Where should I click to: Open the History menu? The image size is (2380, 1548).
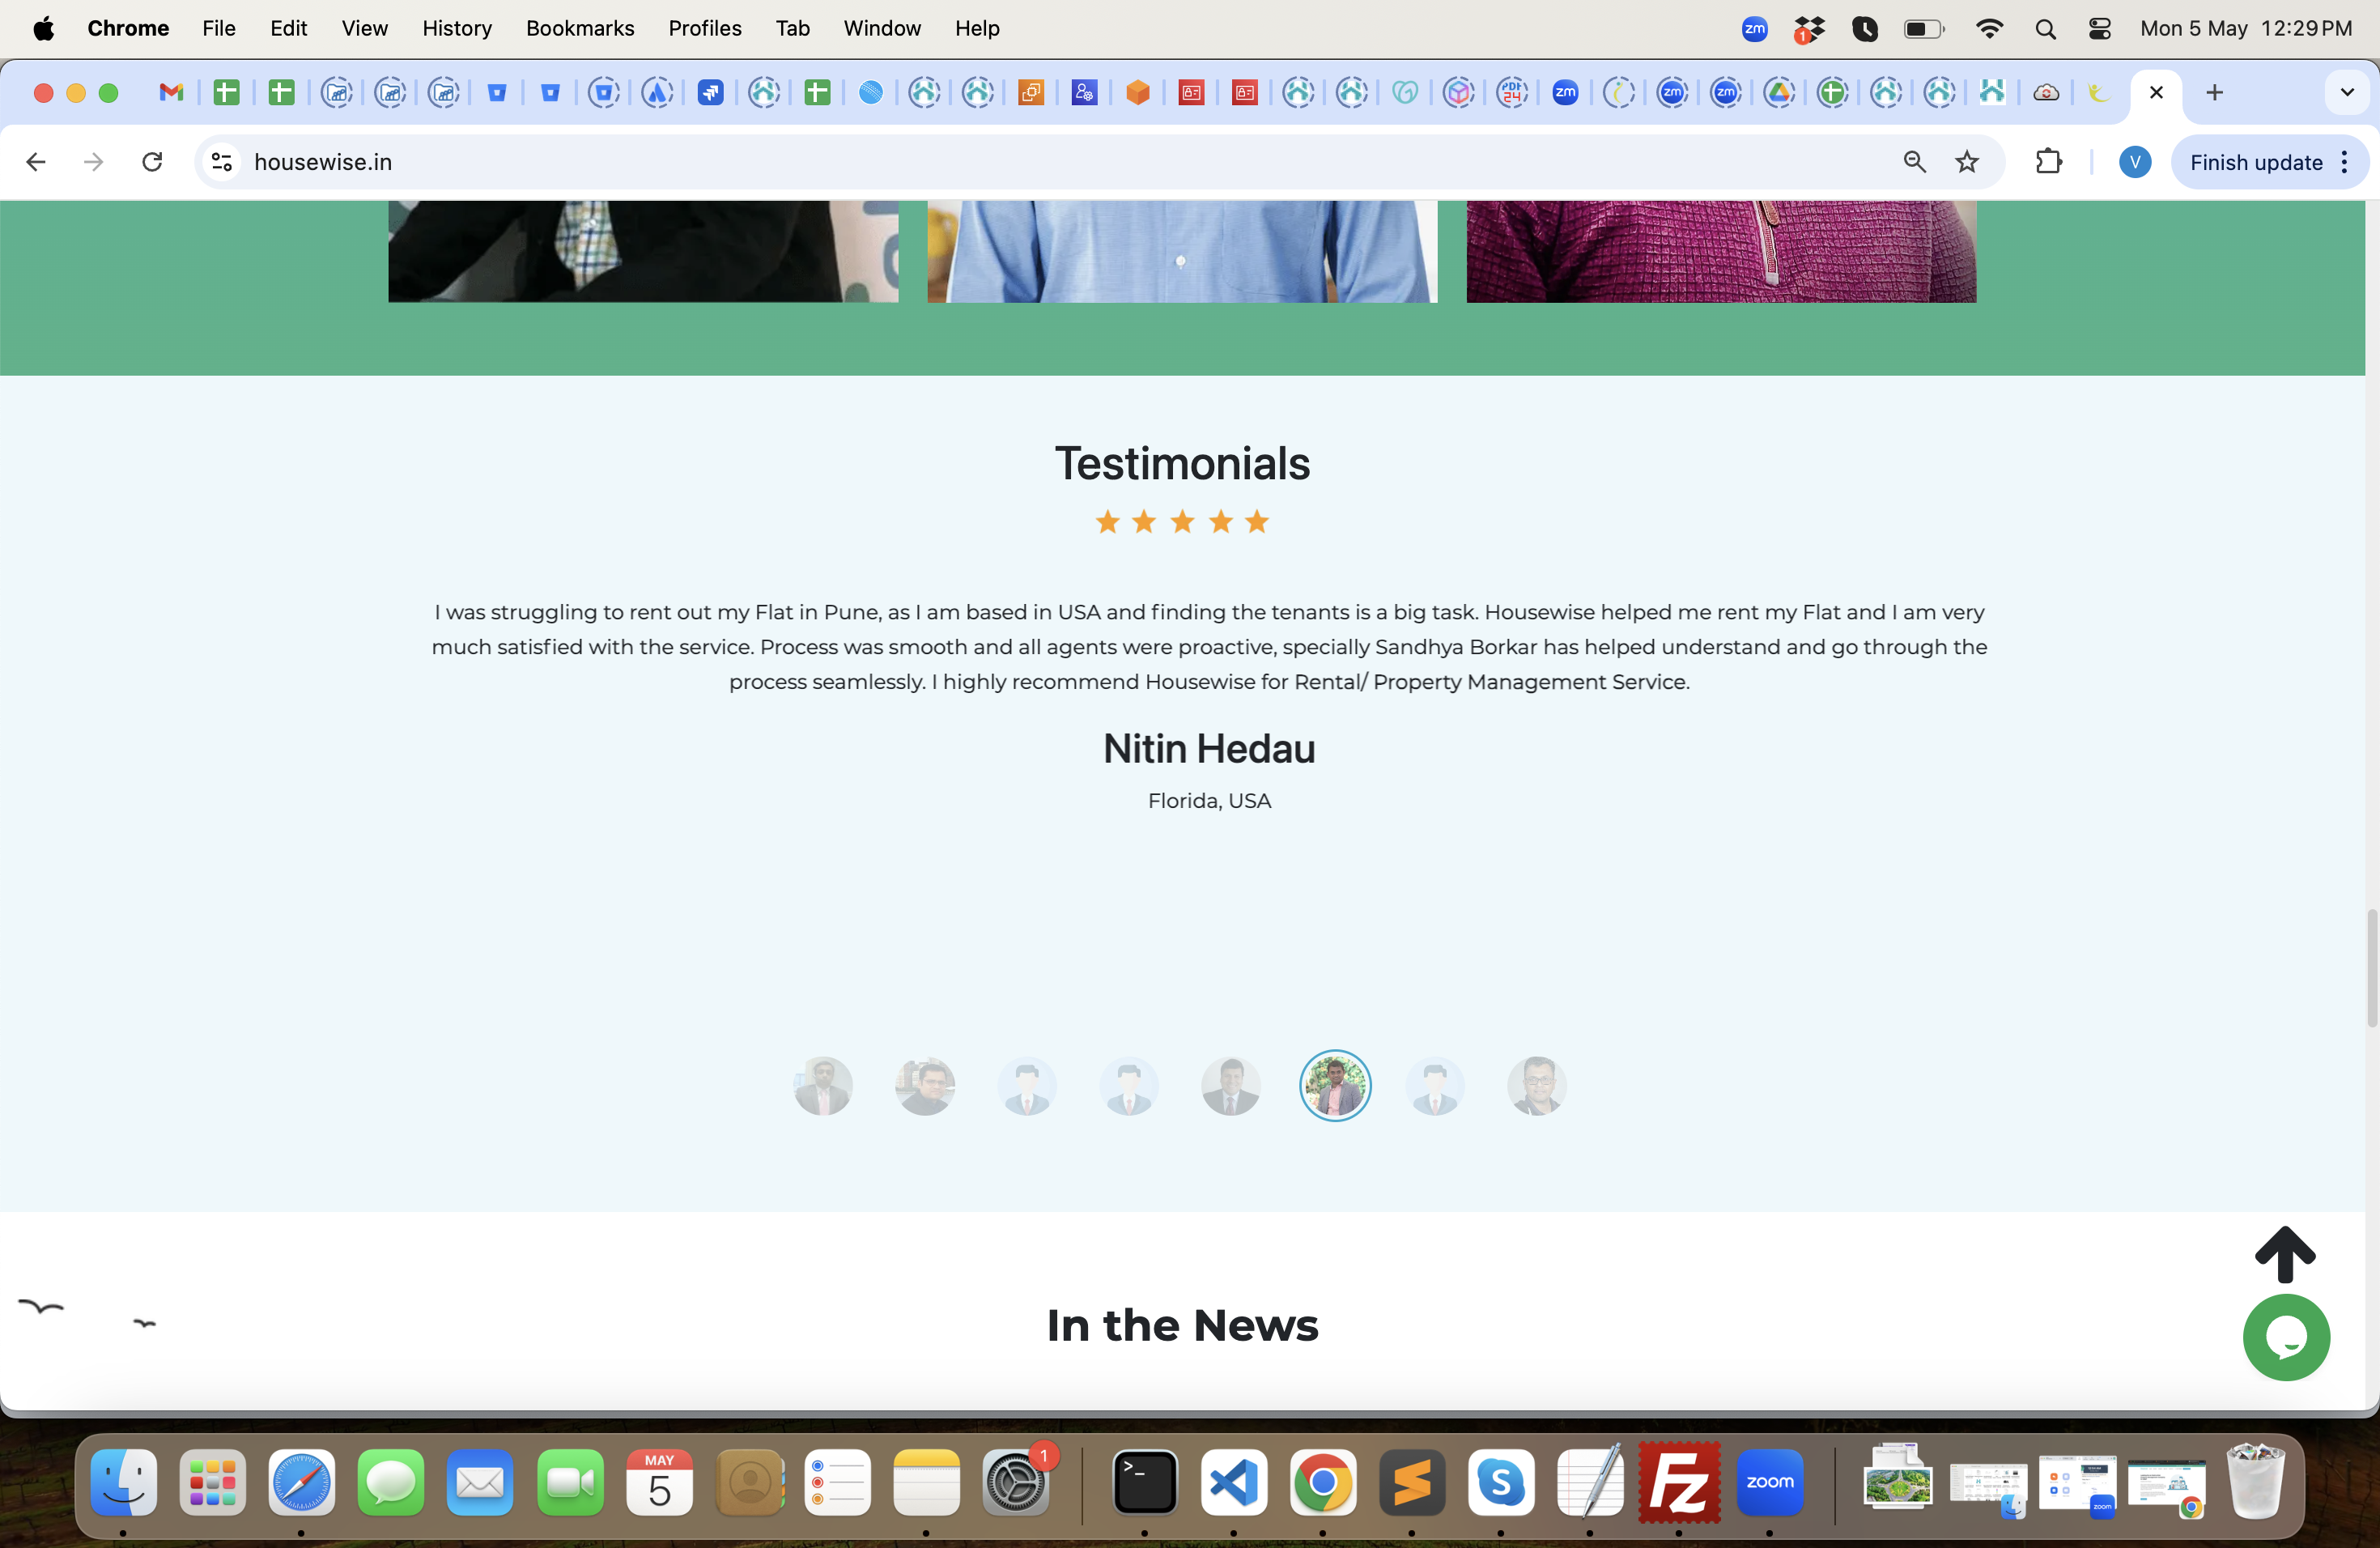tap(457, 28)
